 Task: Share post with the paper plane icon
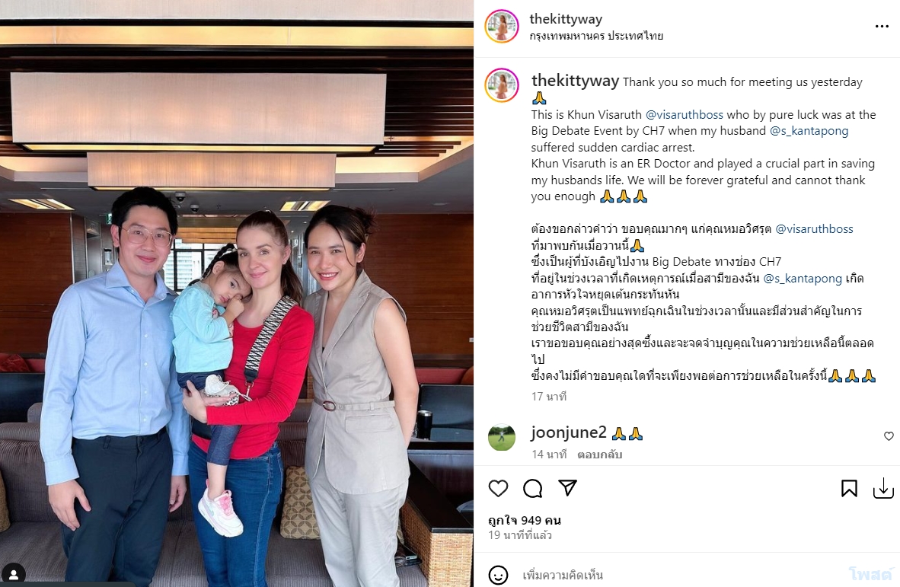point(568,488)
